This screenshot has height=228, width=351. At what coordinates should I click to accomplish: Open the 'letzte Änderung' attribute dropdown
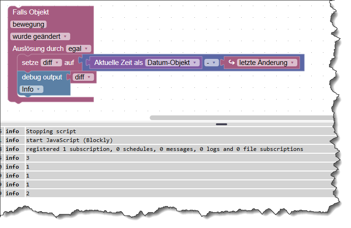tap(267, 63)
